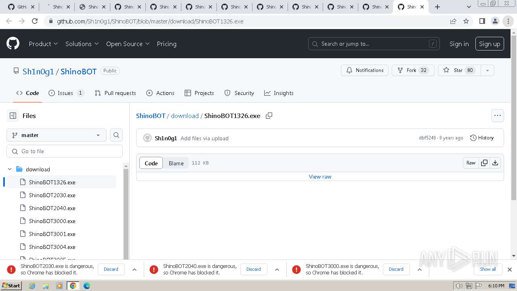Image resolution: width=517 pixels, height=291 pixels.
Task: Open the star lists dropdown arrow
Action: 488,70
